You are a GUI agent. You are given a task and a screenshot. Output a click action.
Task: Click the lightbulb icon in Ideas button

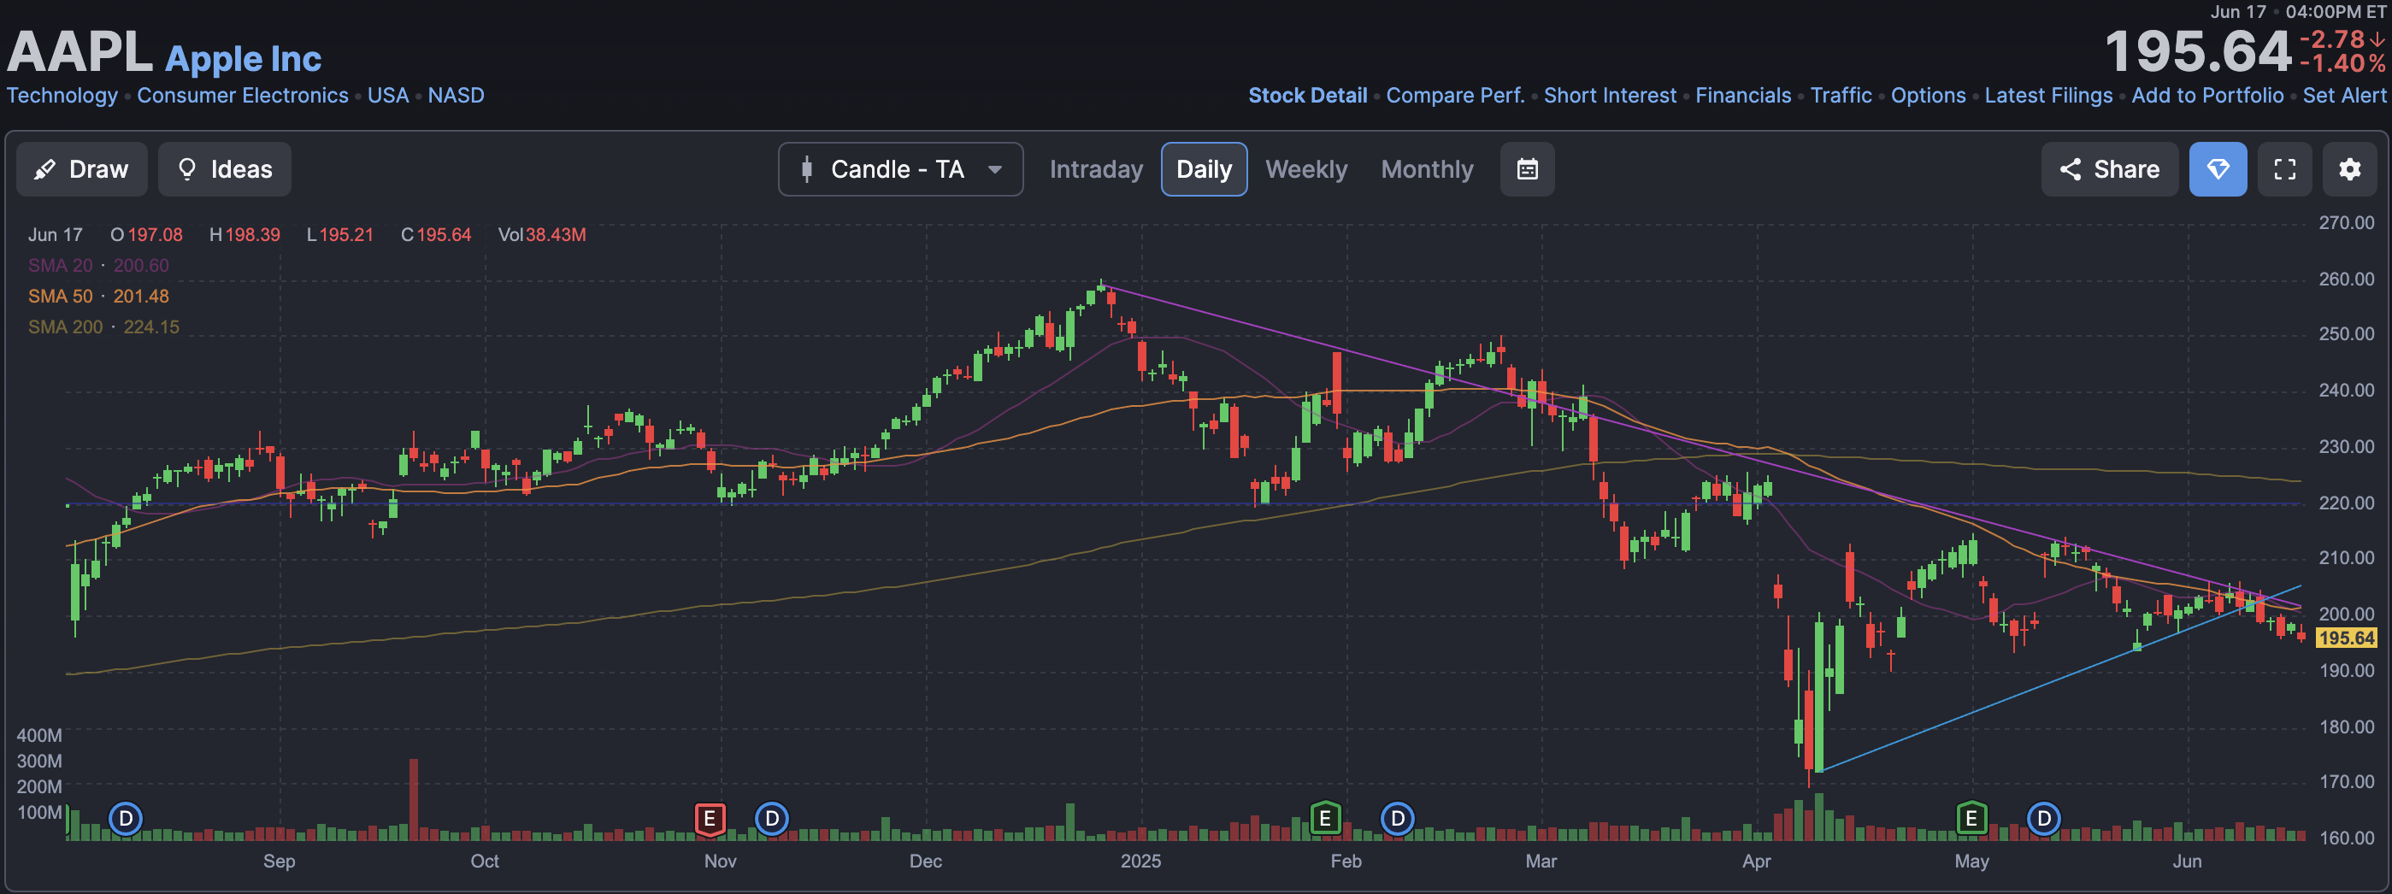[x=186, y=169]
